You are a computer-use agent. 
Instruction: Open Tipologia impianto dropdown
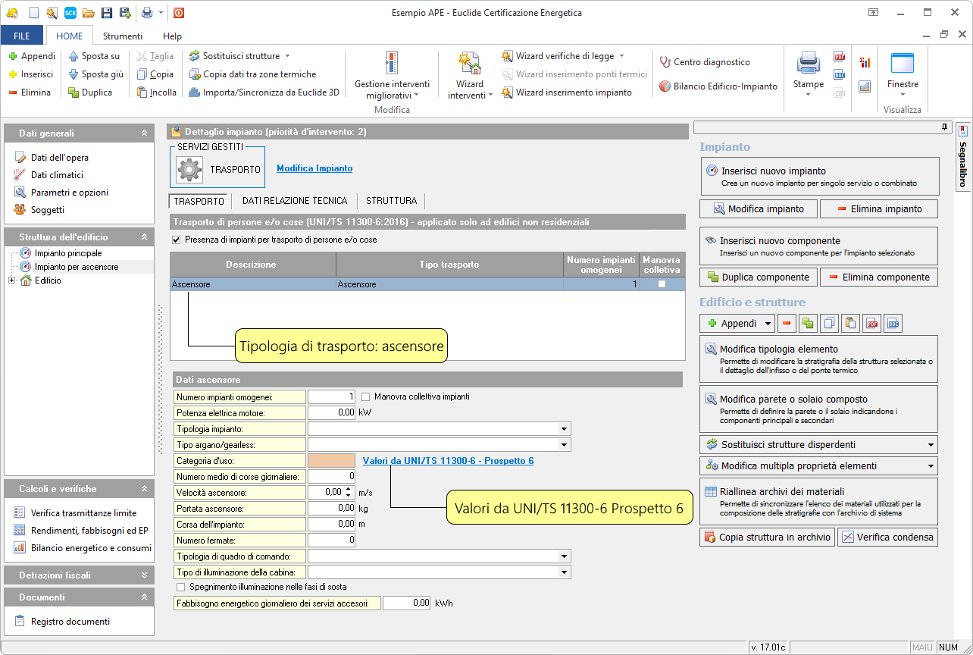pyautogui.click(x=564, y=429)
